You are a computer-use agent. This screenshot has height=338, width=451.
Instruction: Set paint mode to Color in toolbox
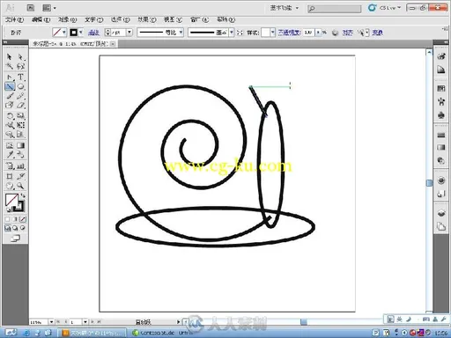tap(8, 219)
